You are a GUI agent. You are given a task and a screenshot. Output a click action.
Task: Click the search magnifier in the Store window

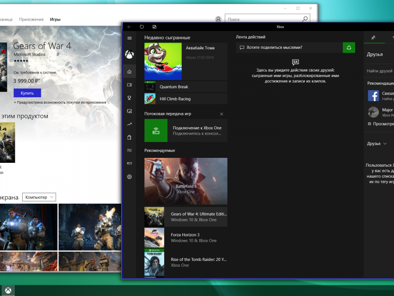pos(305,19)
